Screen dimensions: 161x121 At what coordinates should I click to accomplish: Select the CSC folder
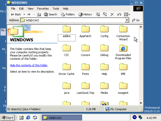click(x=67, y=51)
